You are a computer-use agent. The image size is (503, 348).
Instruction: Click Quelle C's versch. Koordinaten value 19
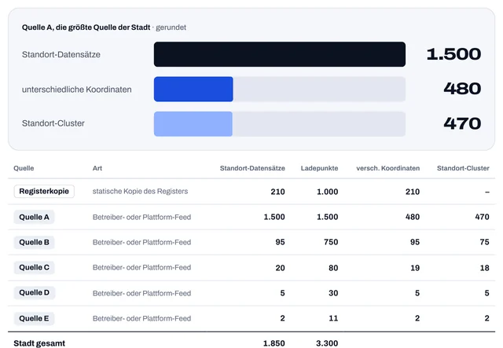(x=415, y=268)
